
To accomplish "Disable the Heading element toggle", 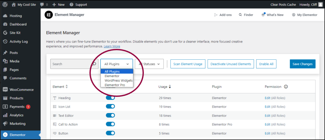I will tap(110, 98).
